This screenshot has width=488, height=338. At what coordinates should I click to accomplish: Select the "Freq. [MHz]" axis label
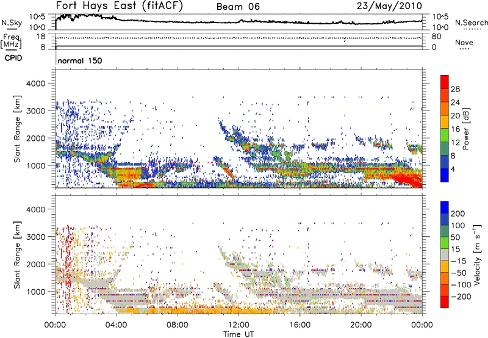click(x=12, y=41)
